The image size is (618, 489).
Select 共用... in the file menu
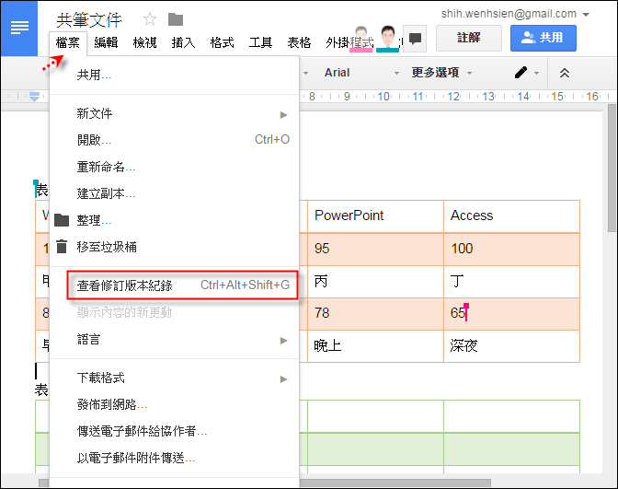pos(174,75)
